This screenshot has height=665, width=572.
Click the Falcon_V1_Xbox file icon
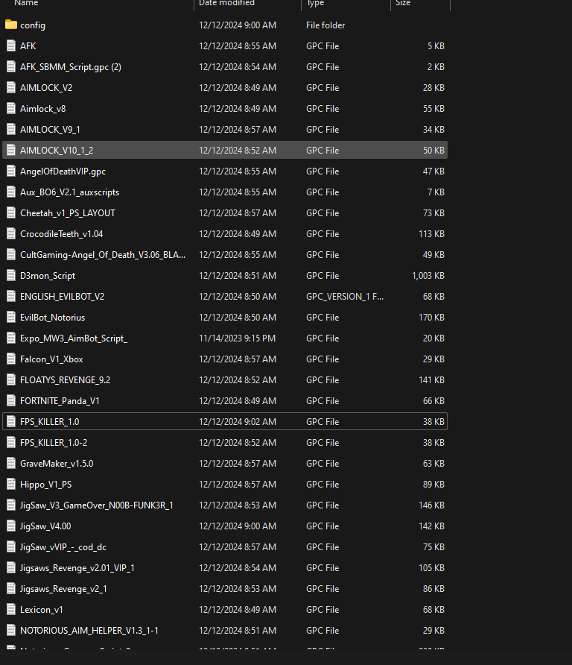point(11,359)
